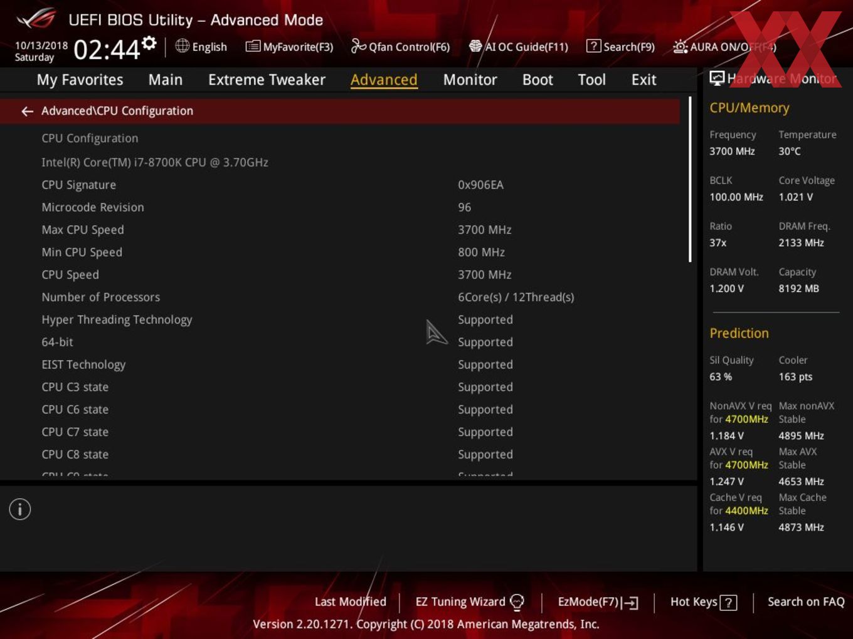Click the 163 pts Cooler value

pos(795,377)
